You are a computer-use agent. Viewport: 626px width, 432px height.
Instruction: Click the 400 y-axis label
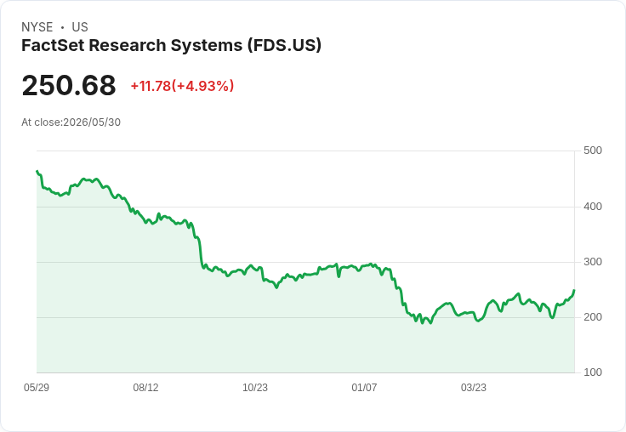tap(593, 207)
